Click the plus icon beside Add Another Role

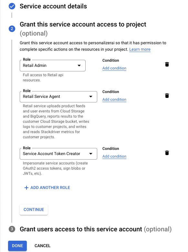pos(26,188)
